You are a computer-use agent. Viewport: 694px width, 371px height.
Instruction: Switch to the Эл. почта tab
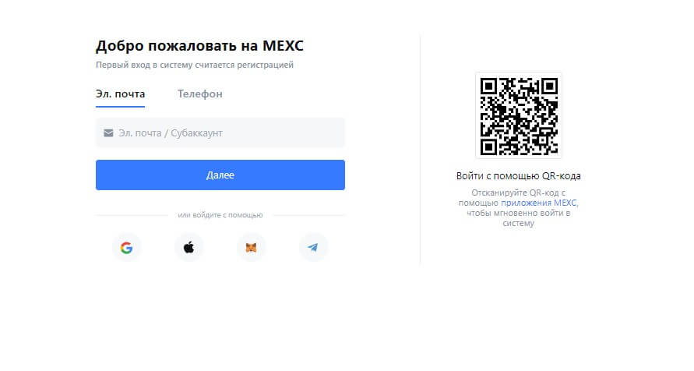click(x=121, y=94)
